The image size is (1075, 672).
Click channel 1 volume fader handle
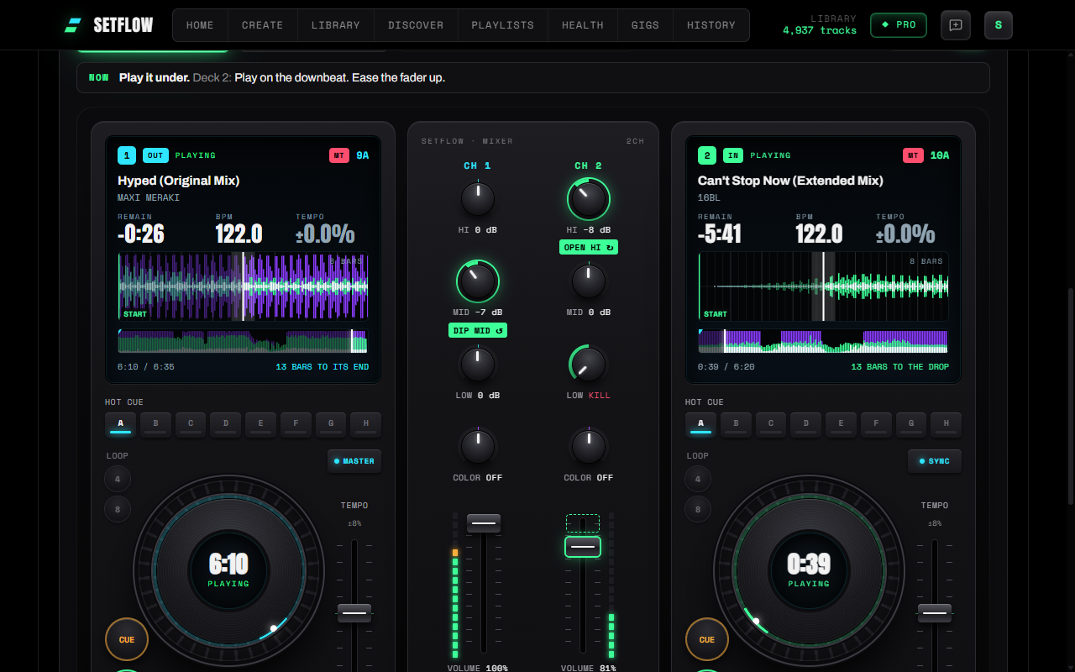(x=484, y=523)
